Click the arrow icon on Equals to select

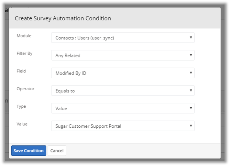[191, 91]
